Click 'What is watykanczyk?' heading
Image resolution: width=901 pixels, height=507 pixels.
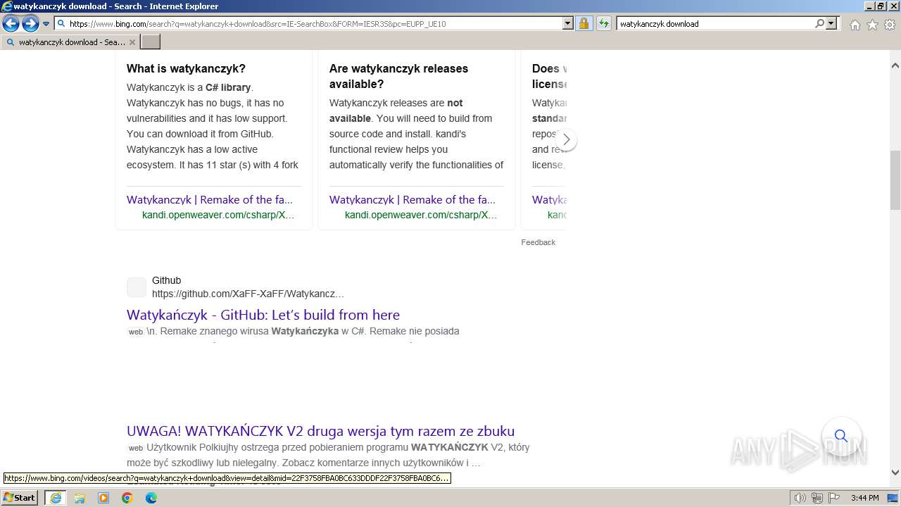[x=186, y=68]
